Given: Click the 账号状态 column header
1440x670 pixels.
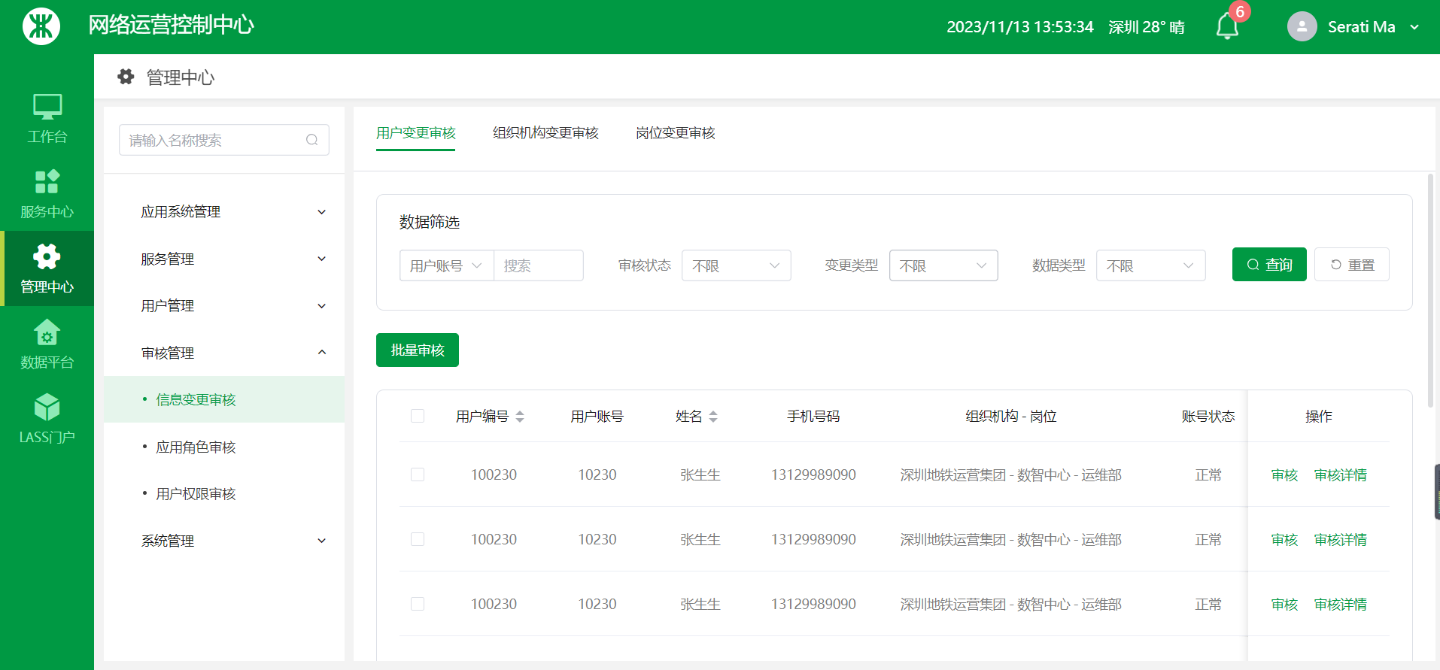Looking at the screenshot, I should (x=1208, y=417).
